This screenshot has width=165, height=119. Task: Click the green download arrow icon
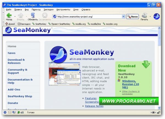coord(146,64)
